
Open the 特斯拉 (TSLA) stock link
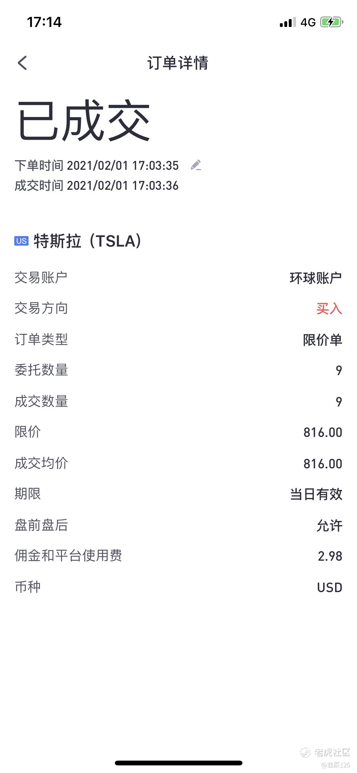click(87, 241)
